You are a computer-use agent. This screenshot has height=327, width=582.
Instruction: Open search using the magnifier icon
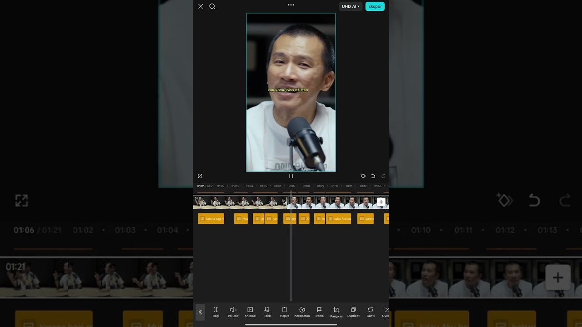coord(212,6)
